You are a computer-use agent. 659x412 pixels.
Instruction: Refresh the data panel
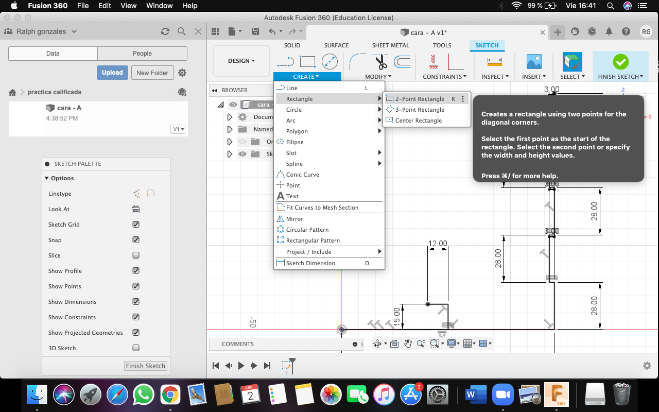tap(165, 31)
